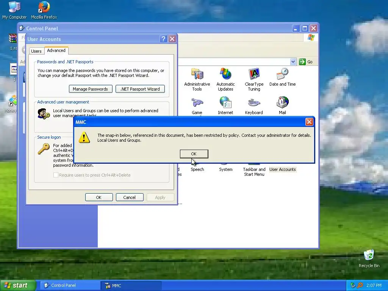Viewport: 388px width, 291px height.
Task: Select My Computer desktop icon
Action: tap(14, 10)
